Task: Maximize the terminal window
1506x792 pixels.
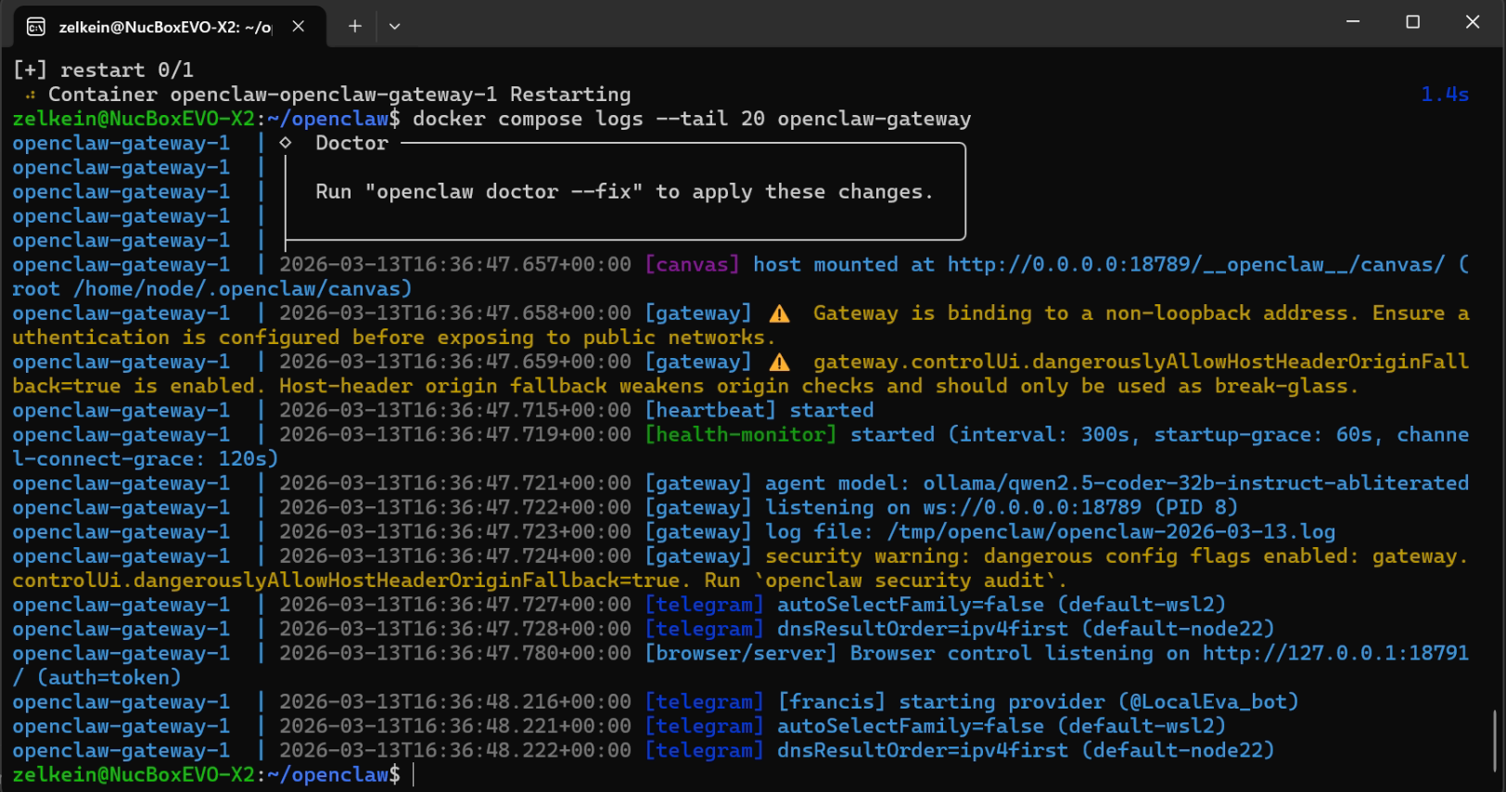Action: coord(1412,22)
